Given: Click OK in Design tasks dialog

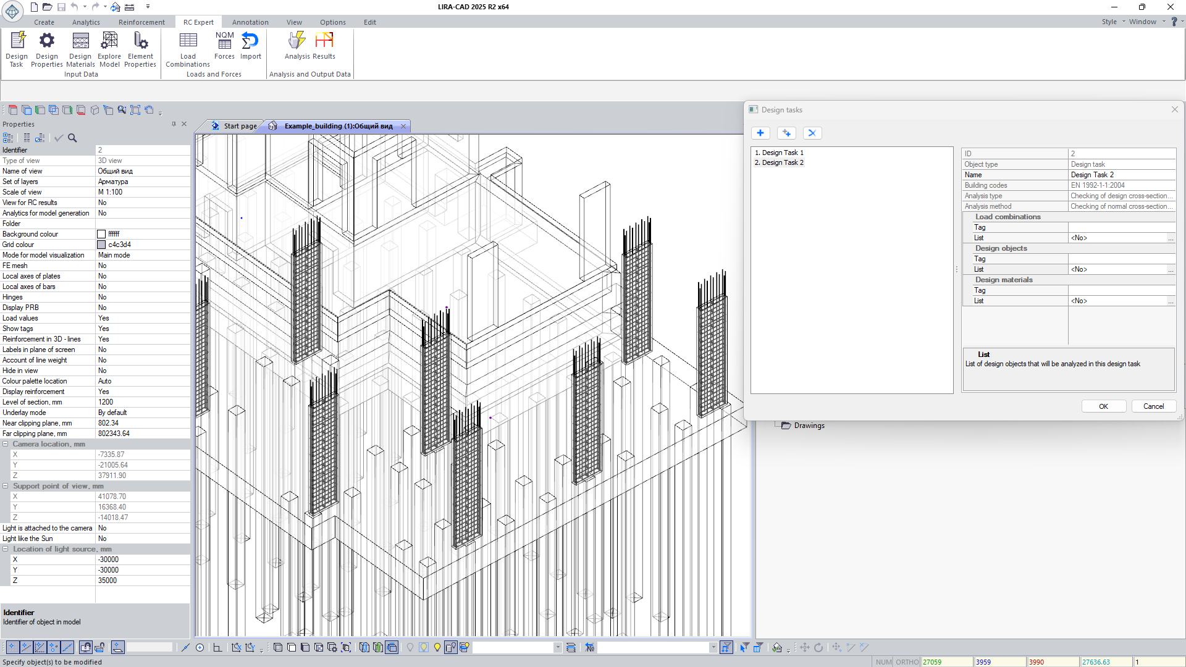Looking at the screenshot, I should (x=1103, y=406).
